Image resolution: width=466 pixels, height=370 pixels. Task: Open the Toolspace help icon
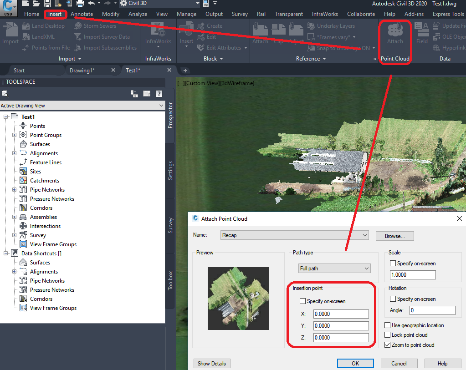point(159,94)
